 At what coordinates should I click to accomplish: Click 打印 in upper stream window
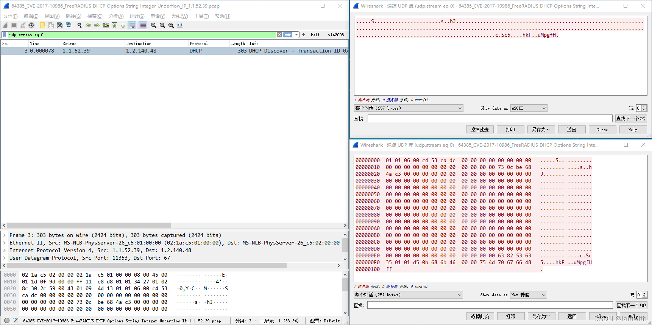tap(510, 130)
